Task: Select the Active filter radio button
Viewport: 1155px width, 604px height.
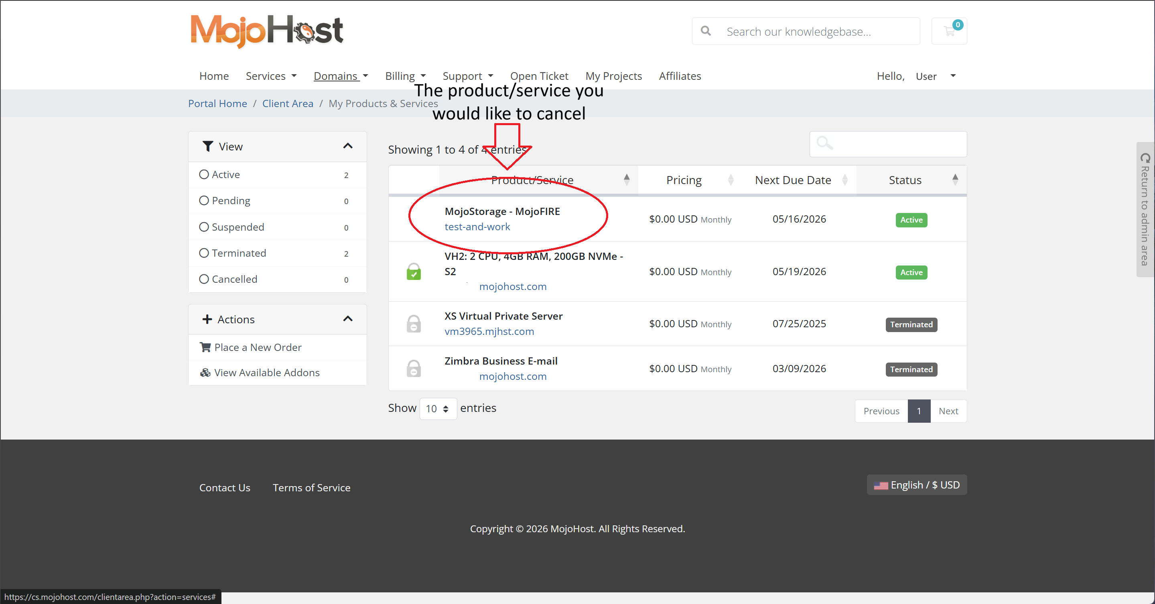Action: tap(204, 174)
